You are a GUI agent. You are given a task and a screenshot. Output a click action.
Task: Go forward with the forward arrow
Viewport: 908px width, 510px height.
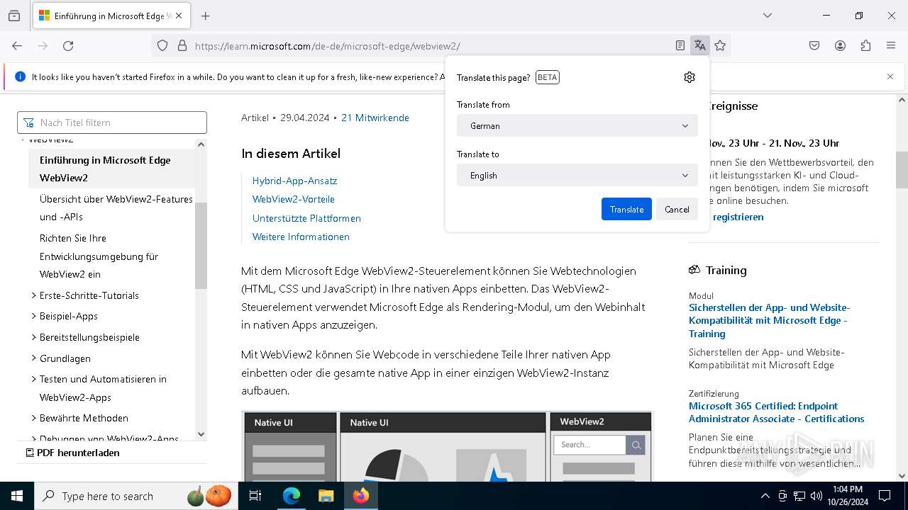(x=43, y=46)
